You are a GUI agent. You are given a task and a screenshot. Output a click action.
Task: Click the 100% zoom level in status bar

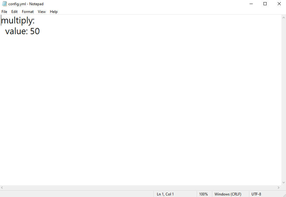(203, 194)
